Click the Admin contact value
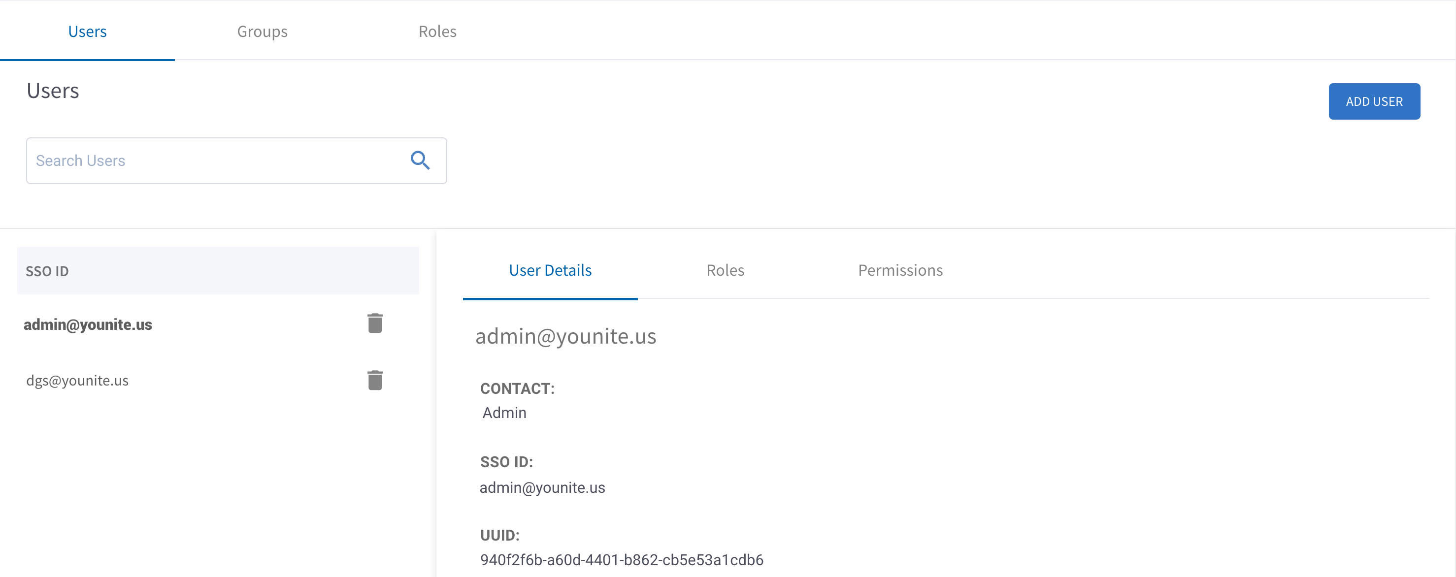Screen dimensions: 1456x577 click(x=504, y=413)
